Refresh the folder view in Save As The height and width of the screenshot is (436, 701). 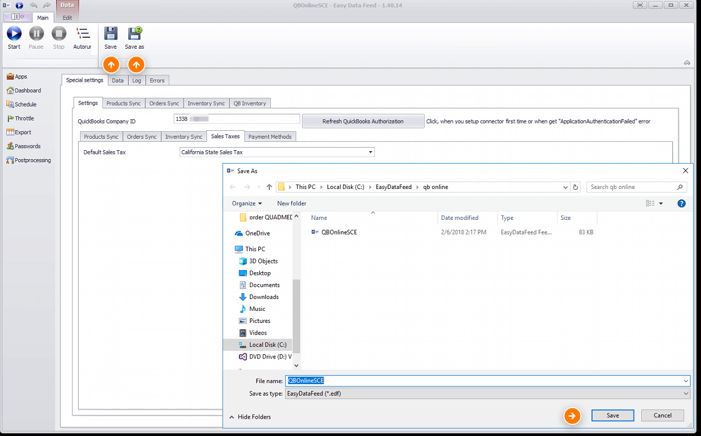point(576,187)
